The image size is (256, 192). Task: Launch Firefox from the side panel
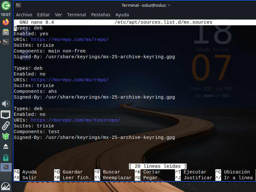6,22
